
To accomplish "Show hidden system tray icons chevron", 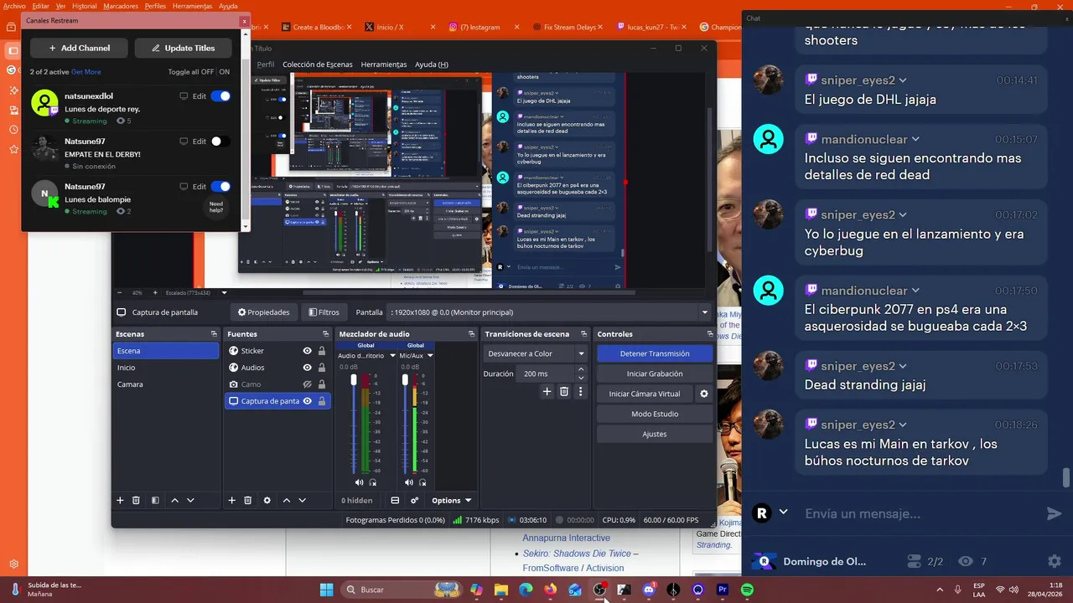I will tap(940, 590).
